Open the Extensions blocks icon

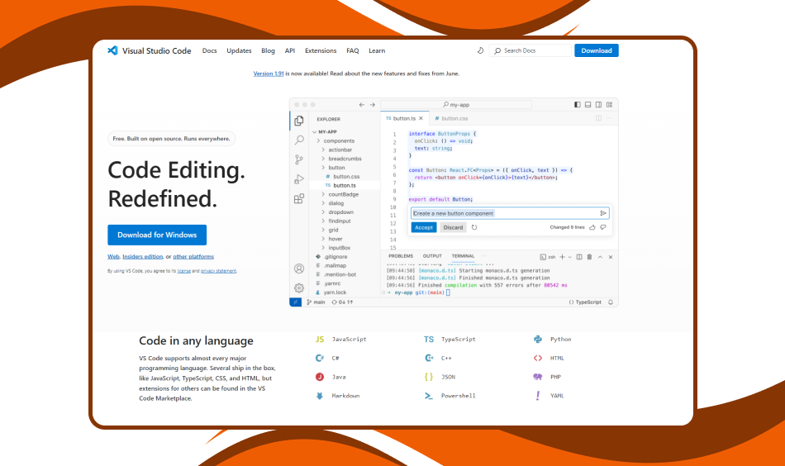(299, 199)
